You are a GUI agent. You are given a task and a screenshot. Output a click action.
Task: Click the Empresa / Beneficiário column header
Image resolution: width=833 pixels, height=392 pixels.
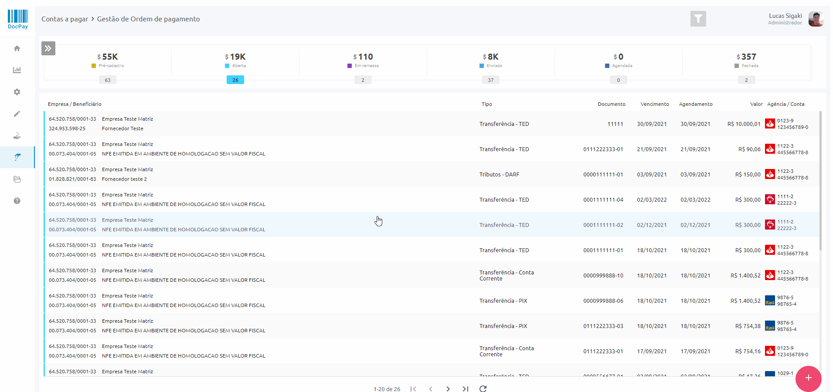coord(75,104)
